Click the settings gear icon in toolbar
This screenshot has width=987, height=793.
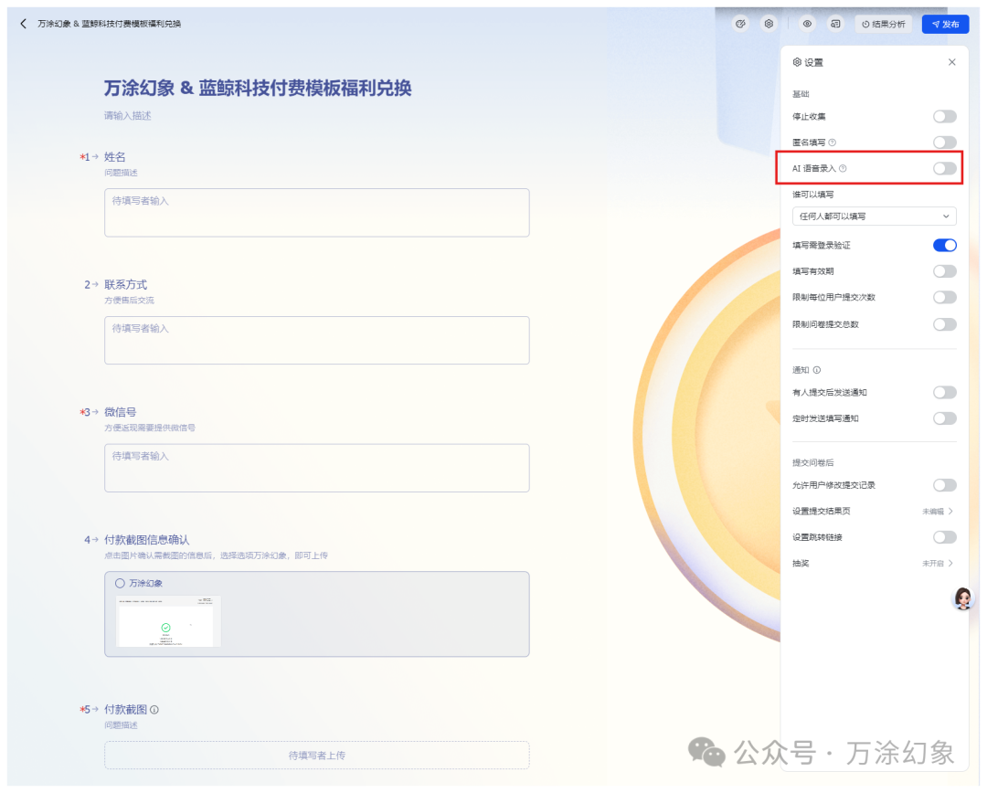tap(769, 24)
